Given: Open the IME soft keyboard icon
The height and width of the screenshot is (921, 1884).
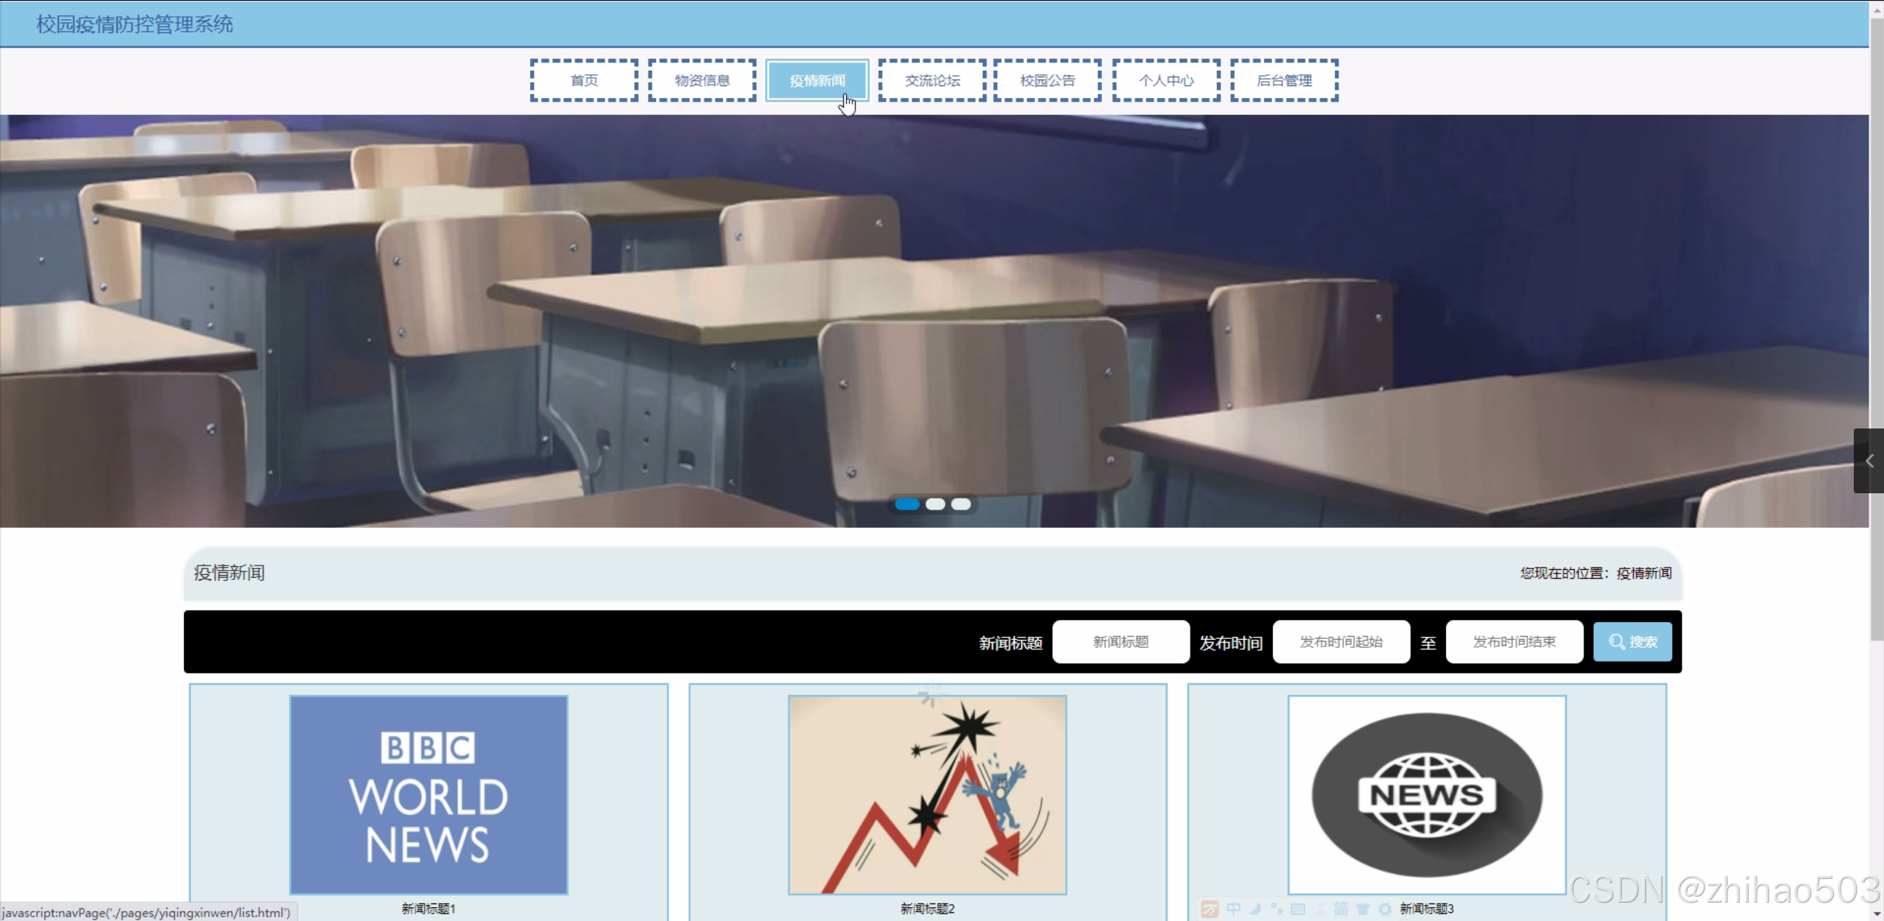Looking at the screenshot, I should click(x=1298, y=909).
